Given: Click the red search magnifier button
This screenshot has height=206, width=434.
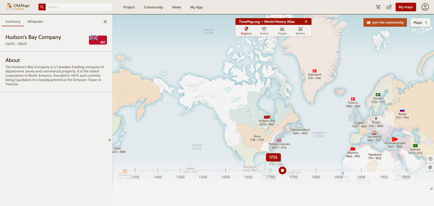Looking at the screenshot, I should 42,7.
